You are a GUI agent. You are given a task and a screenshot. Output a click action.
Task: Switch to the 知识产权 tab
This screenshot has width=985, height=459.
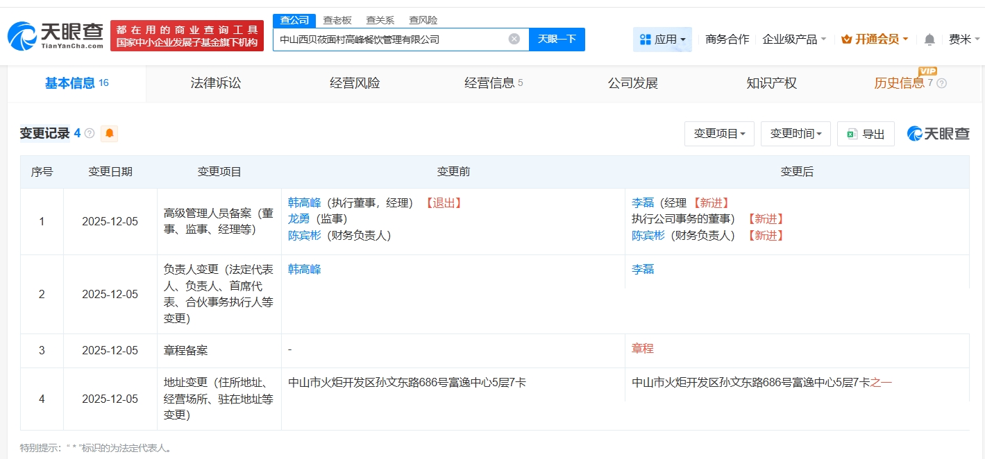771,83
